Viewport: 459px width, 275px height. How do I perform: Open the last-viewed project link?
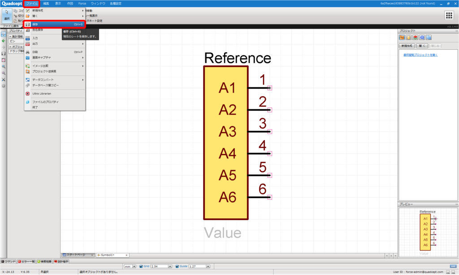(x=420, y=55)
